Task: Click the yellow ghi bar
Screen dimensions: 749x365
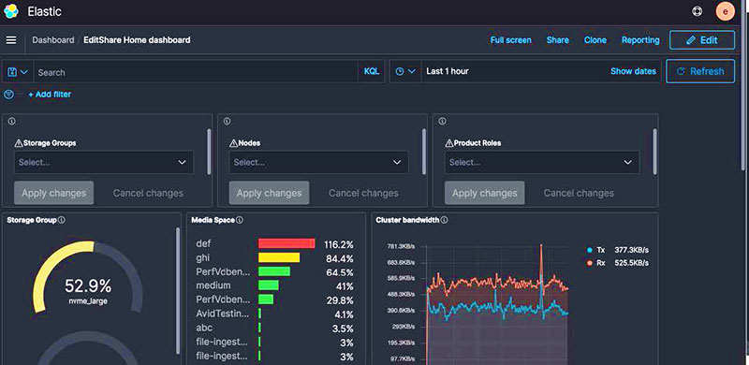Action: (x=279, y=257)
